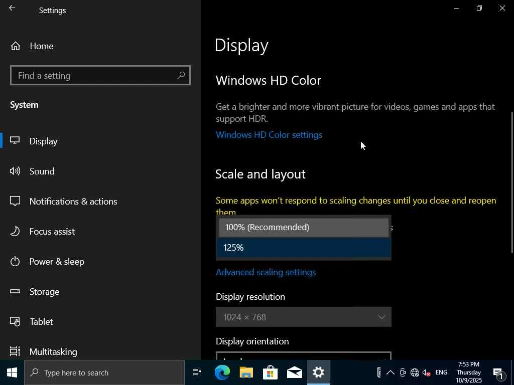
Task: Click the Storage drive icon
Action: (15, 291)
